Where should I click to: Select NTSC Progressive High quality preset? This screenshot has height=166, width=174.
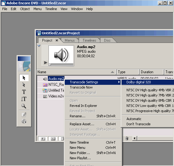[x=148, y=111]
